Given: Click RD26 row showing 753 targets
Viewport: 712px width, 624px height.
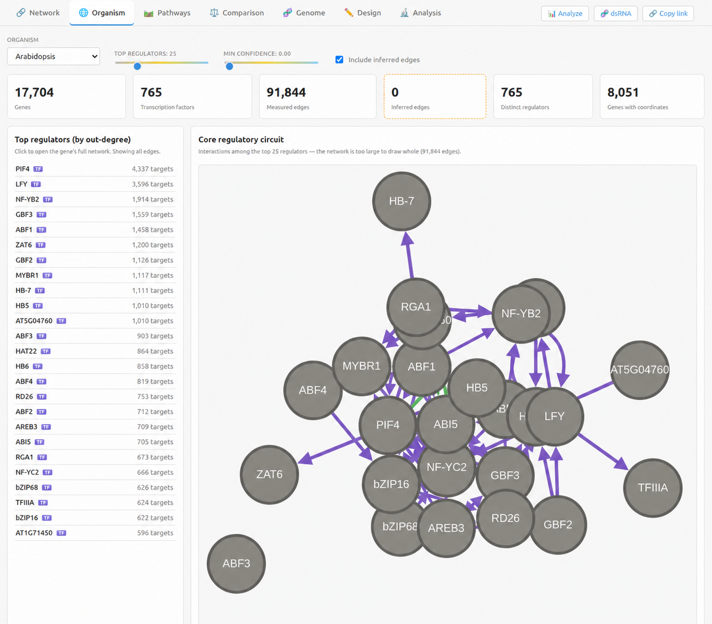Looking at the screenshot, I should tap(94, 397).
